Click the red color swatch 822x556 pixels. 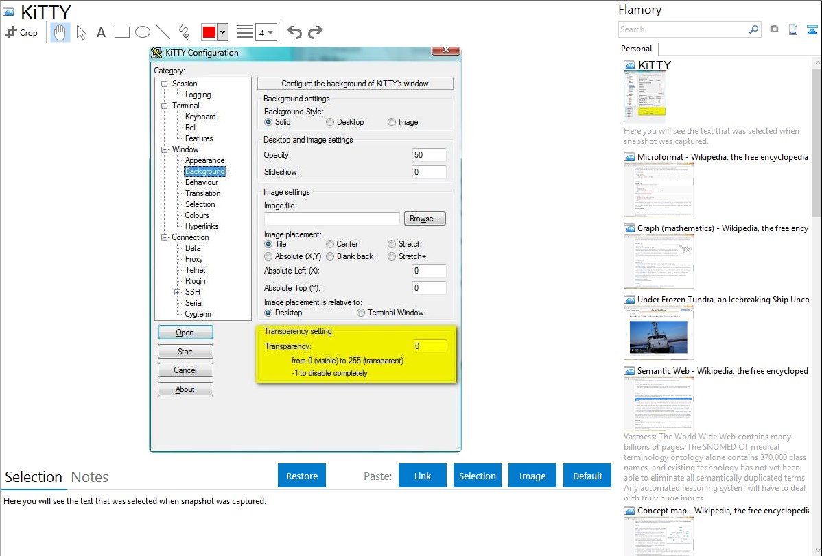point(209,32)
